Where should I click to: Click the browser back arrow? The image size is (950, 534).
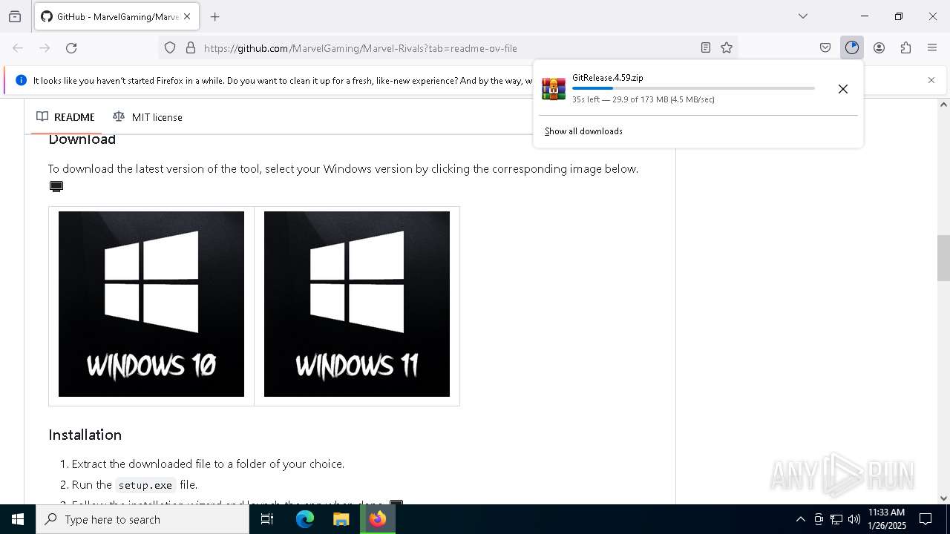pos(18,47)
